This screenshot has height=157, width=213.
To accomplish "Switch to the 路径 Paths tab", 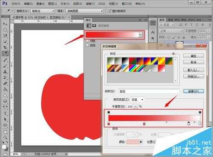I will click(177, 20).
